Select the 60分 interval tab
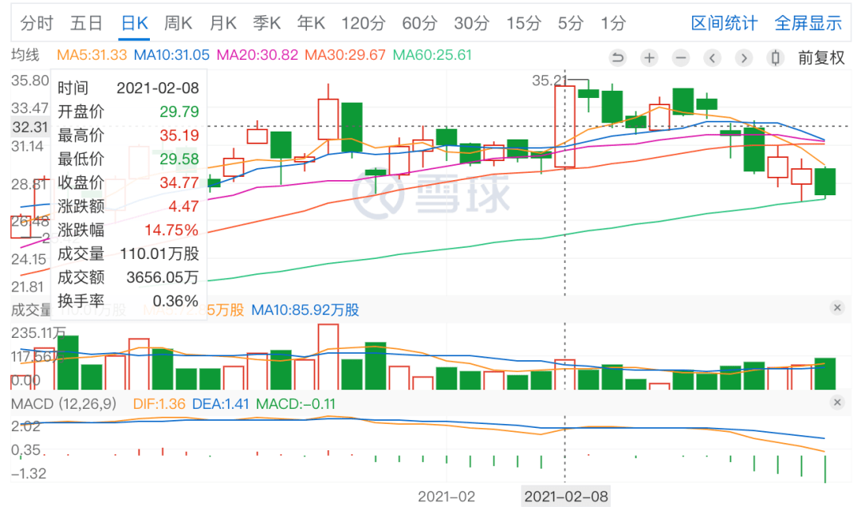Screen dimensions: 861x518 [419, 24]
